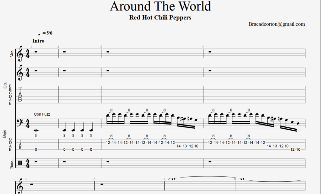Click an H hammer-on marking in measure three

tap(111, 110)
